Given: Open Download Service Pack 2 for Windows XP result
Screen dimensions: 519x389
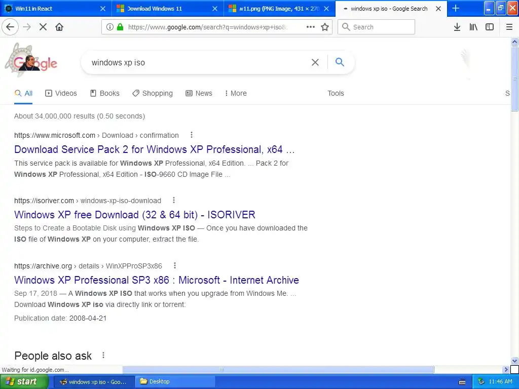Looking at the screenshot, I should coord(154,149).
